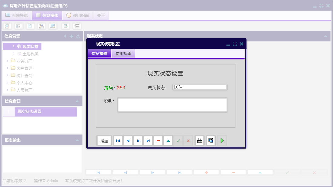
Task: Confirm changes with the green check icon
Action: pyautogui.click(x=178, y=140)
